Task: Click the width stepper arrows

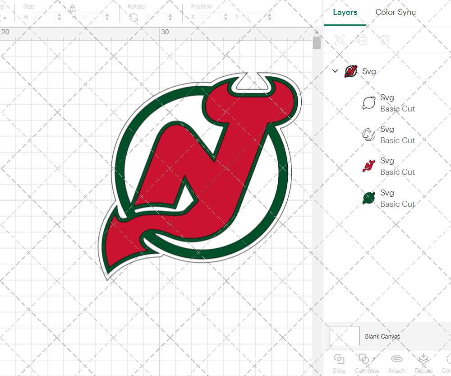Action: coord(59,17)
